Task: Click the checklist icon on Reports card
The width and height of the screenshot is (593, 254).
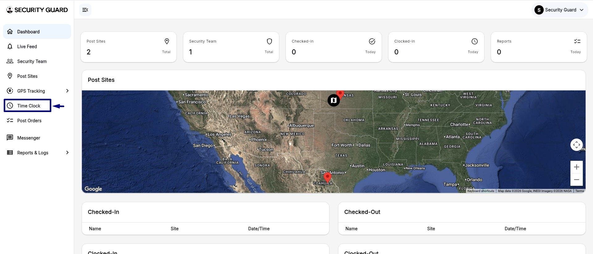Action: pyautogui.click(x=577, y=41)
